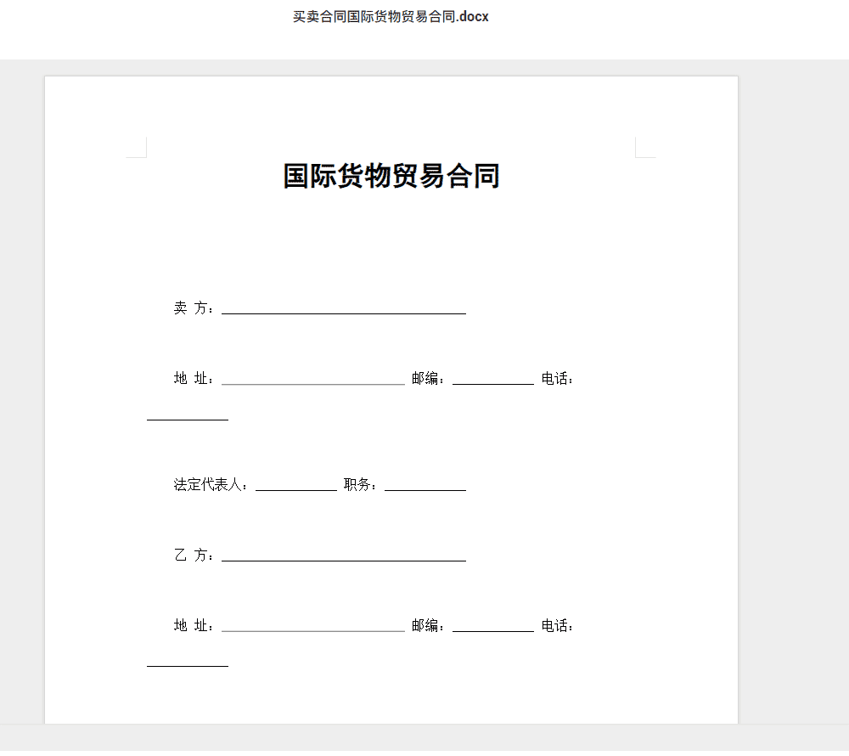The width and height of the screenshot is (849, 756).
Task: Click the file name 买卖合同国际货物贸易合同.docx
Action: [391, 17]
